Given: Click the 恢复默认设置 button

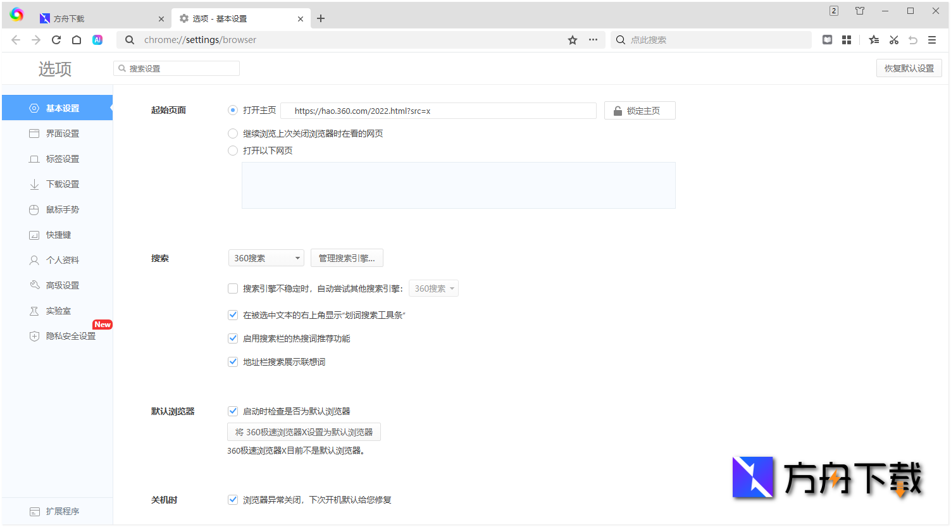Looking at the screenshot, I should coord(909,68).
